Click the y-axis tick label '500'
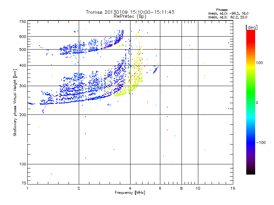The image size is (274, 205). (x=23, y=50)
